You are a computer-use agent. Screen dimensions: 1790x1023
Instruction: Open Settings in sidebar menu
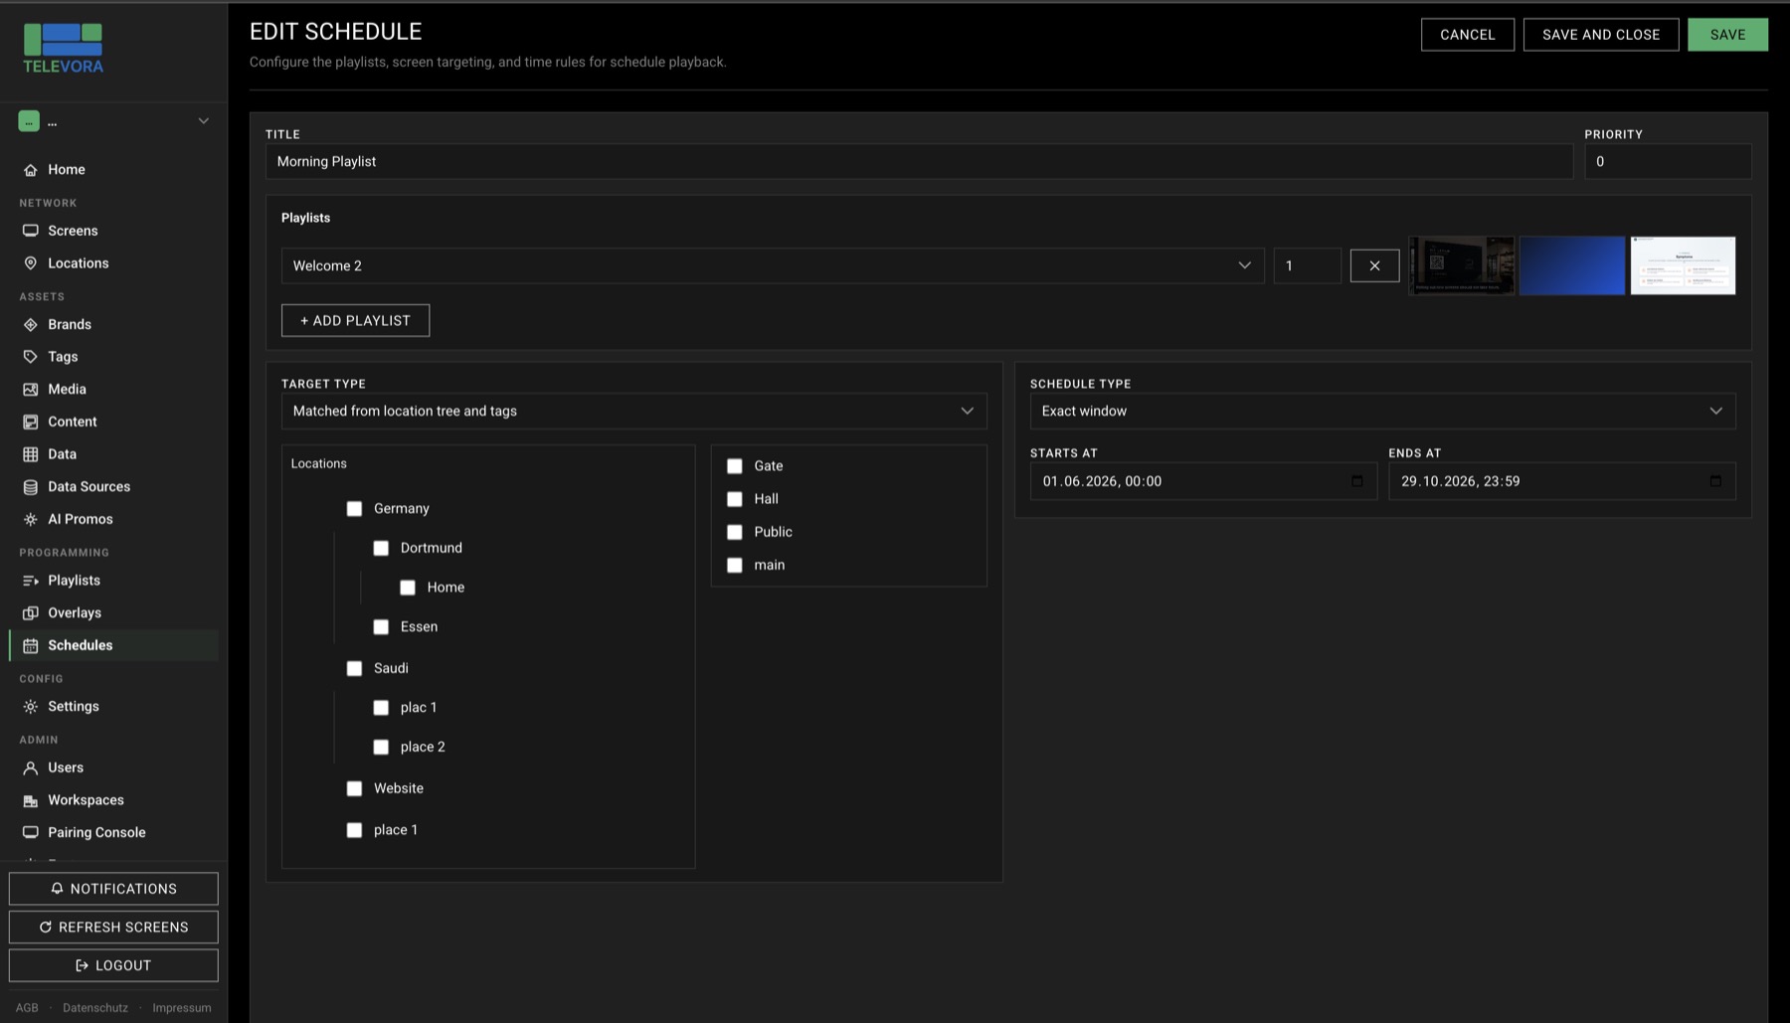coord(113,707)
